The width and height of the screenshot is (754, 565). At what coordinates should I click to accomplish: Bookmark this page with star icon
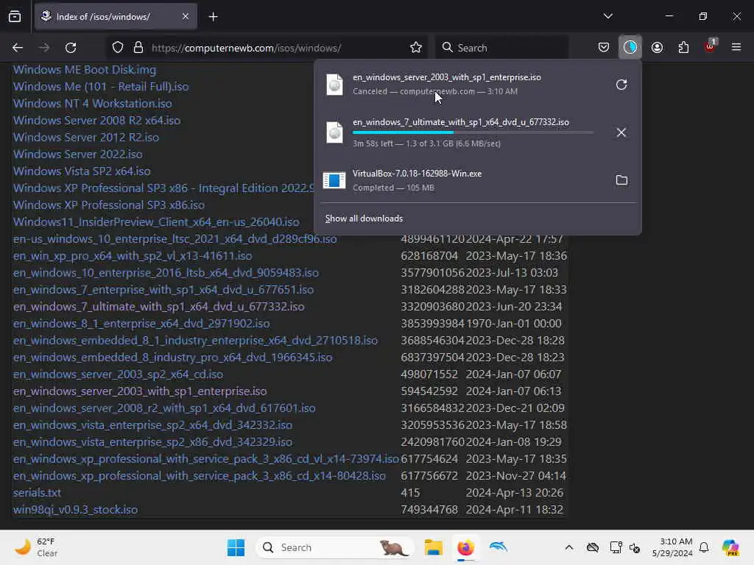click(x=416, y=48)
